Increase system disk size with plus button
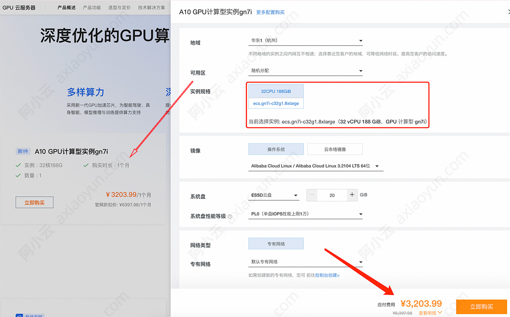The width and height of the screenshot is (510, 317). [x=352, y=195]
